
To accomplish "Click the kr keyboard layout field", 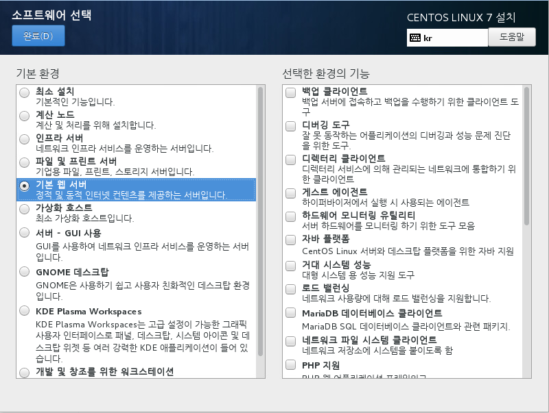I will coord(447,38).
